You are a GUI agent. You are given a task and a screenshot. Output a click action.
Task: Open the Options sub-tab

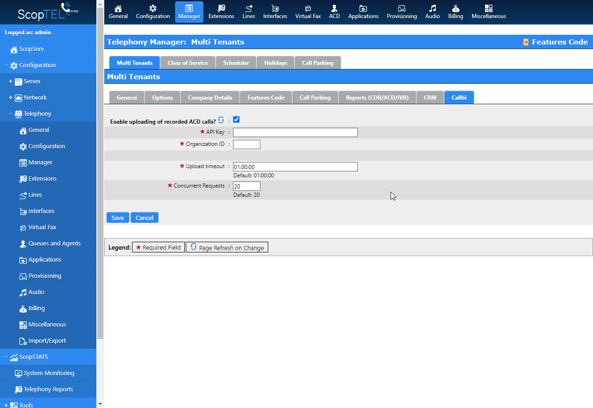(x=163, y=98)
